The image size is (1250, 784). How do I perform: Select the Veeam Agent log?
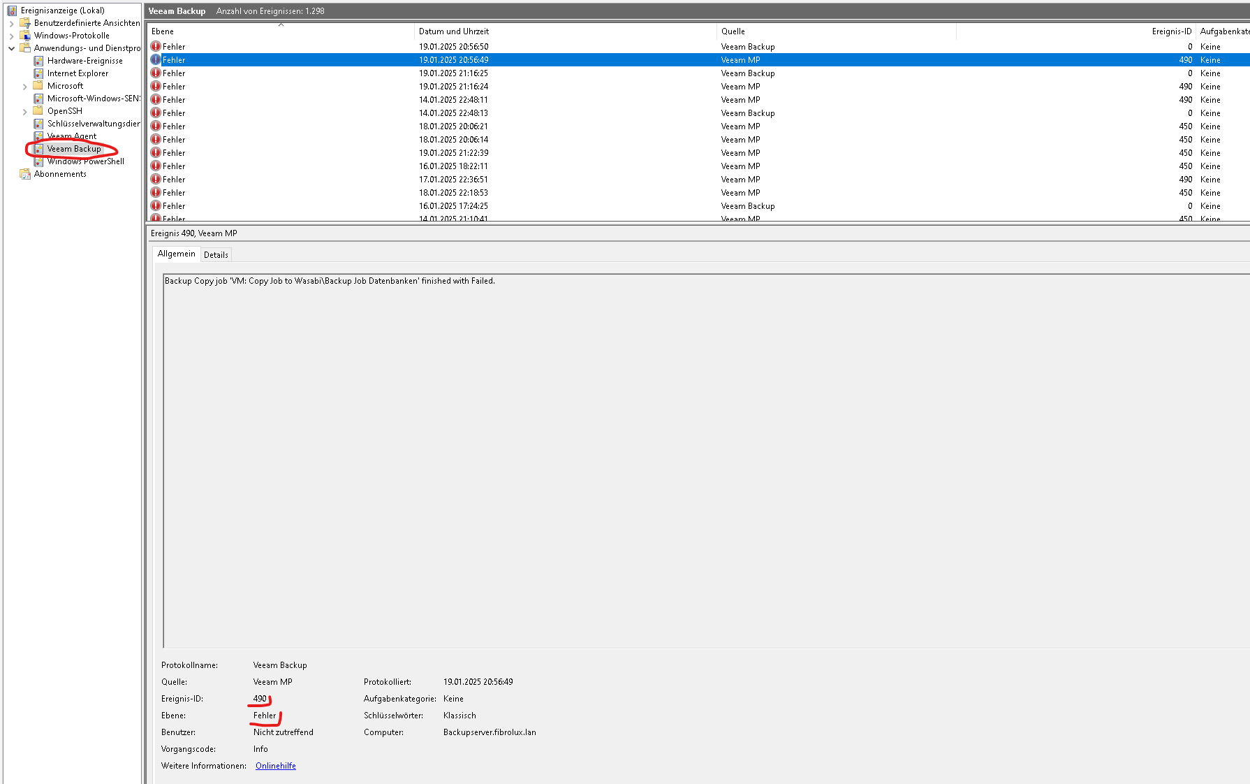coord(72,136)
